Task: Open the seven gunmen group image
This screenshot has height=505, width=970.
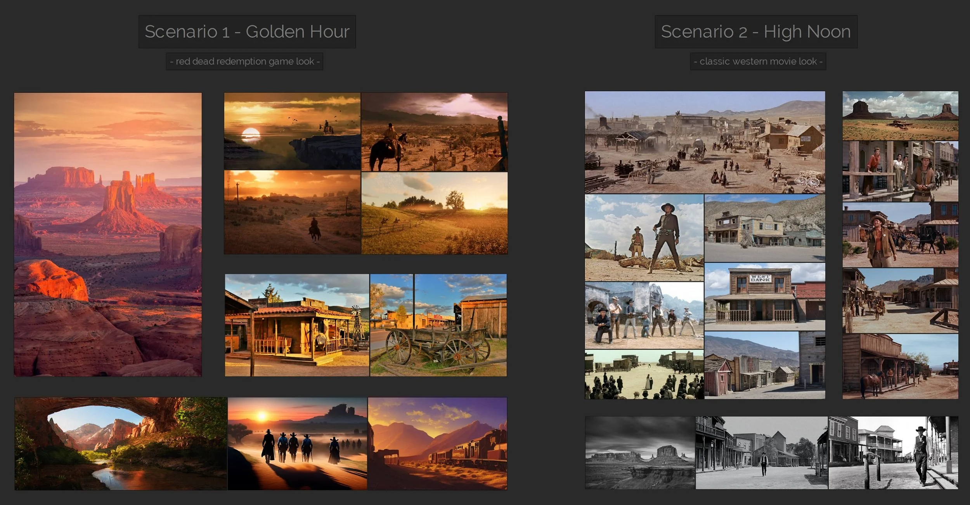Action: coord(644,315)
